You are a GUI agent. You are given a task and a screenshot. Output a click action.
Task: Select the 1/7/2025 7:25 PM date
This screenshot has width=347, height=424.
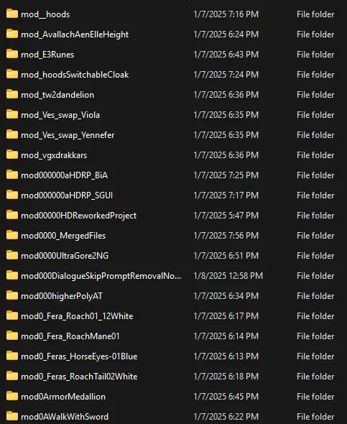click(x=226, y=175)
